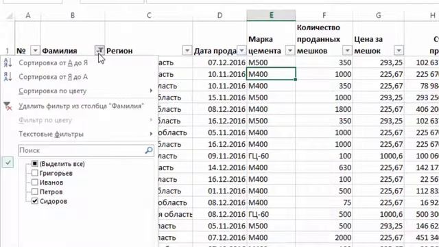Image resolution: width=439 pixels, height=247 pixels.
Task: Select highlighted column E header
Action: point(271,16)
